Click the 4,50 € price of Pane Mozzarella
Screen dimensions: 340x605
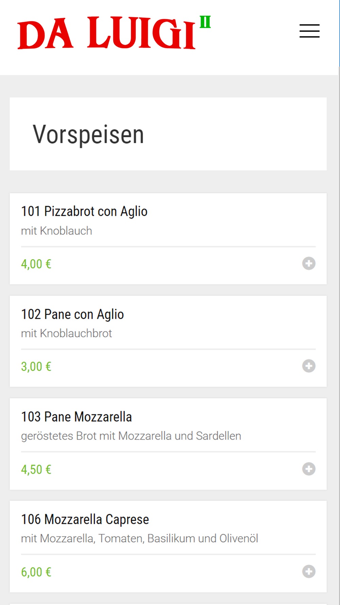point(36,470)
